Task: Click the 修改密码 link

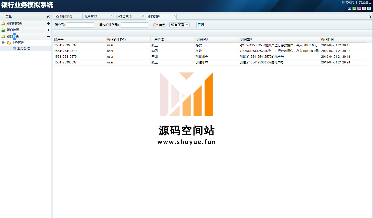Action: [x=348, y=2]
